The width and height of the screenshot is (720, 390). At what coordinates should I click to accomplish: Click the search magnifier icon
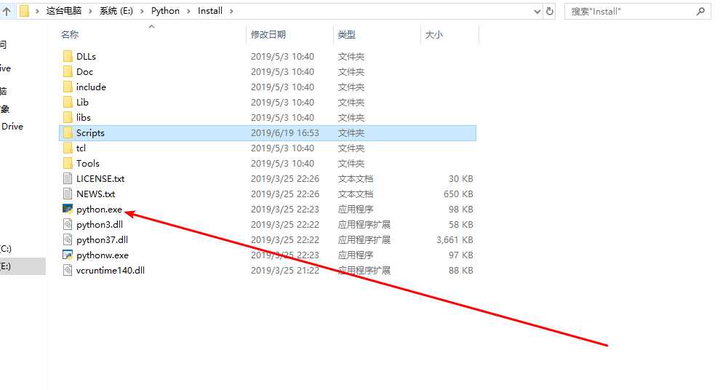coord(700,12)
